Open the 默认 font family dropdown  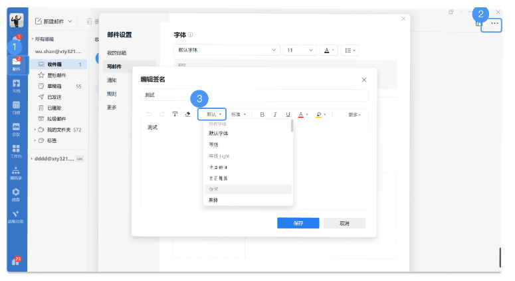[213, 114]
